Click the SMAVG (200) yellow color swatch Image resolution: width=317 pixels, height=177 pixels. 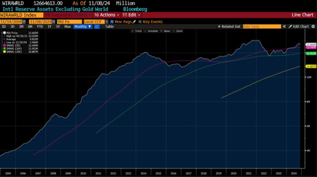point(4,52)
